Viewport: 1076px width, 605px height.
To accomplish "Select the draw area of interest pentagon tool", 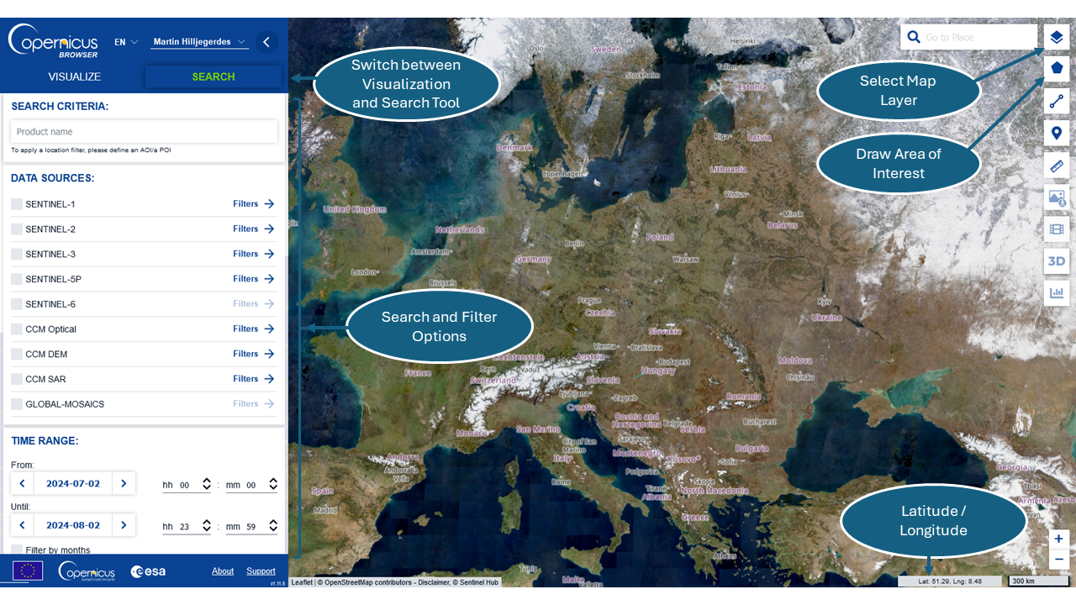I will [1057, 68].
